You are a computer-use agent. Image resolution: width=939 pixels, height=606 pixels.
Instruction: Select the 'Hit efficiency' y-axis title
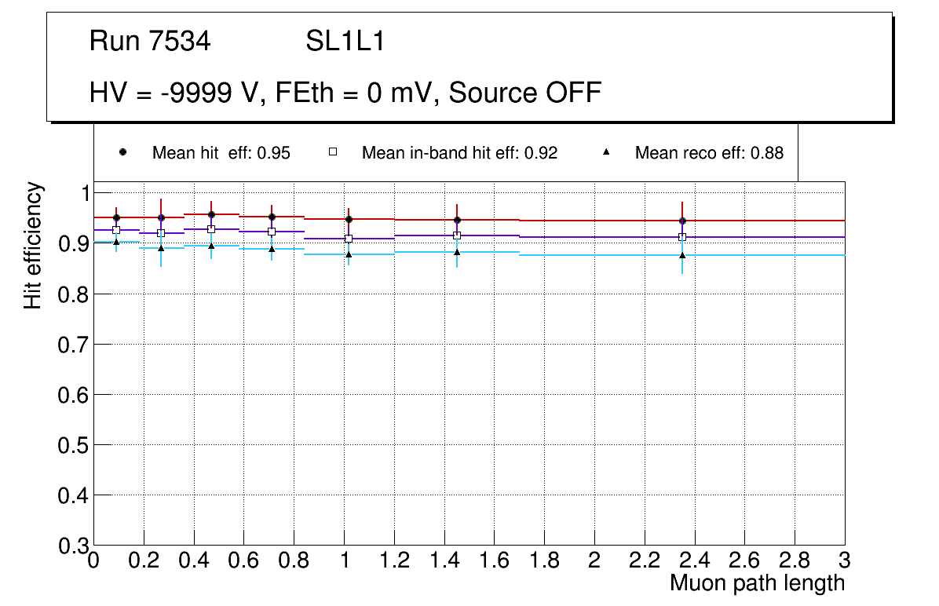(x=33, y=245)
